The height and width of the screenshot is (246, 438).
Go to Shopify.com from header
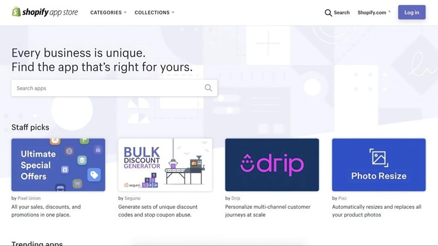tap(372, 13)
